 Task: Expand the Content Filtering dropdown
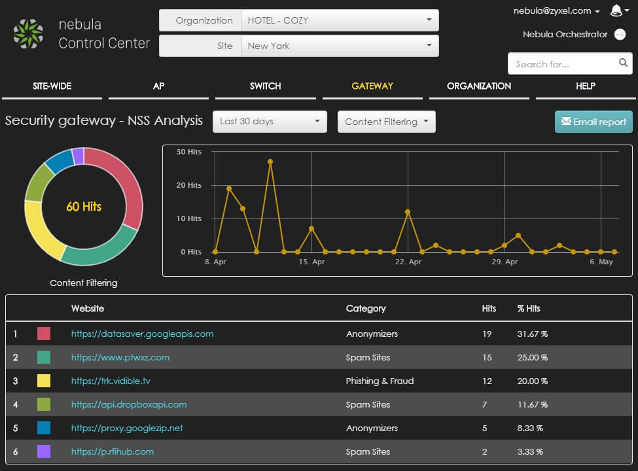click(386, 122)
